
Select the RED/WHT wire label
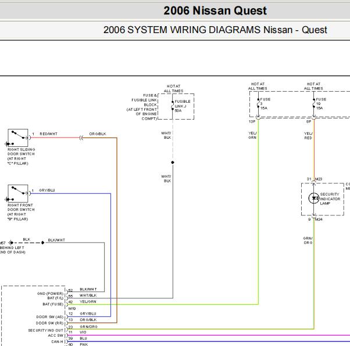(48, 134)
